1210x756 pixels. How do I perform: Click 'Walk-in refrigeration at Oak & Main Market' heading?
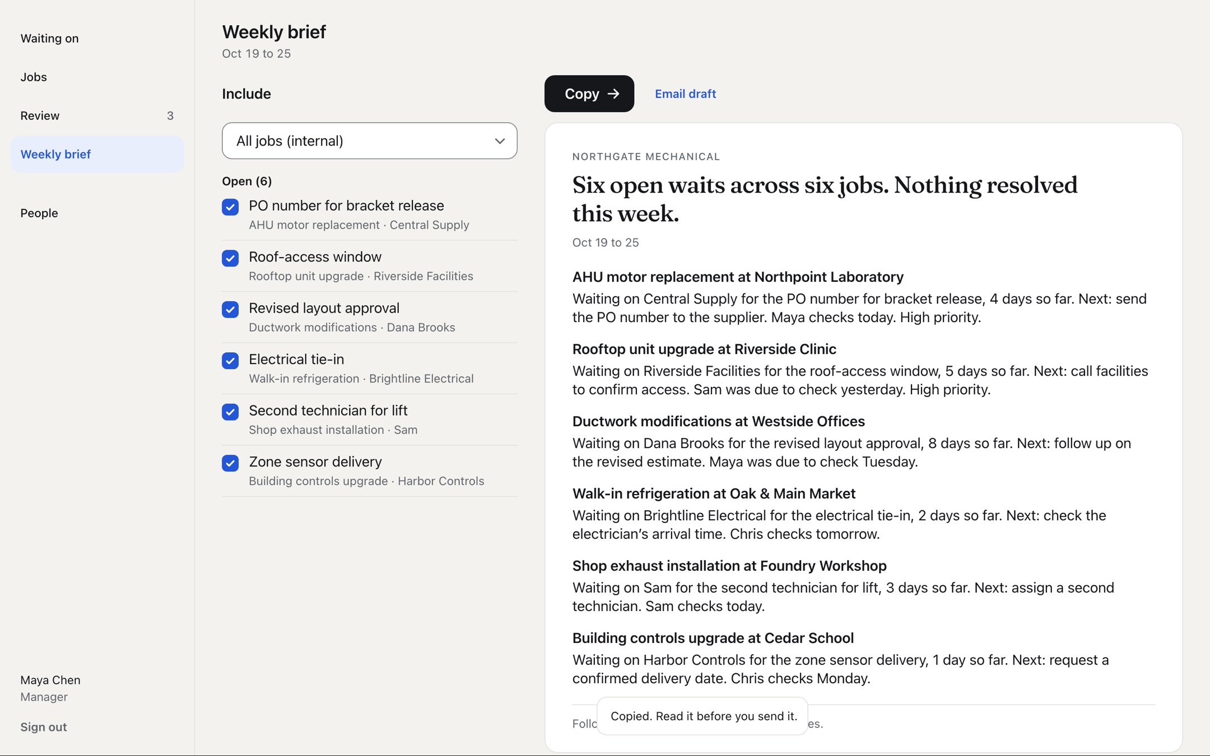click(x=714, y=493)
